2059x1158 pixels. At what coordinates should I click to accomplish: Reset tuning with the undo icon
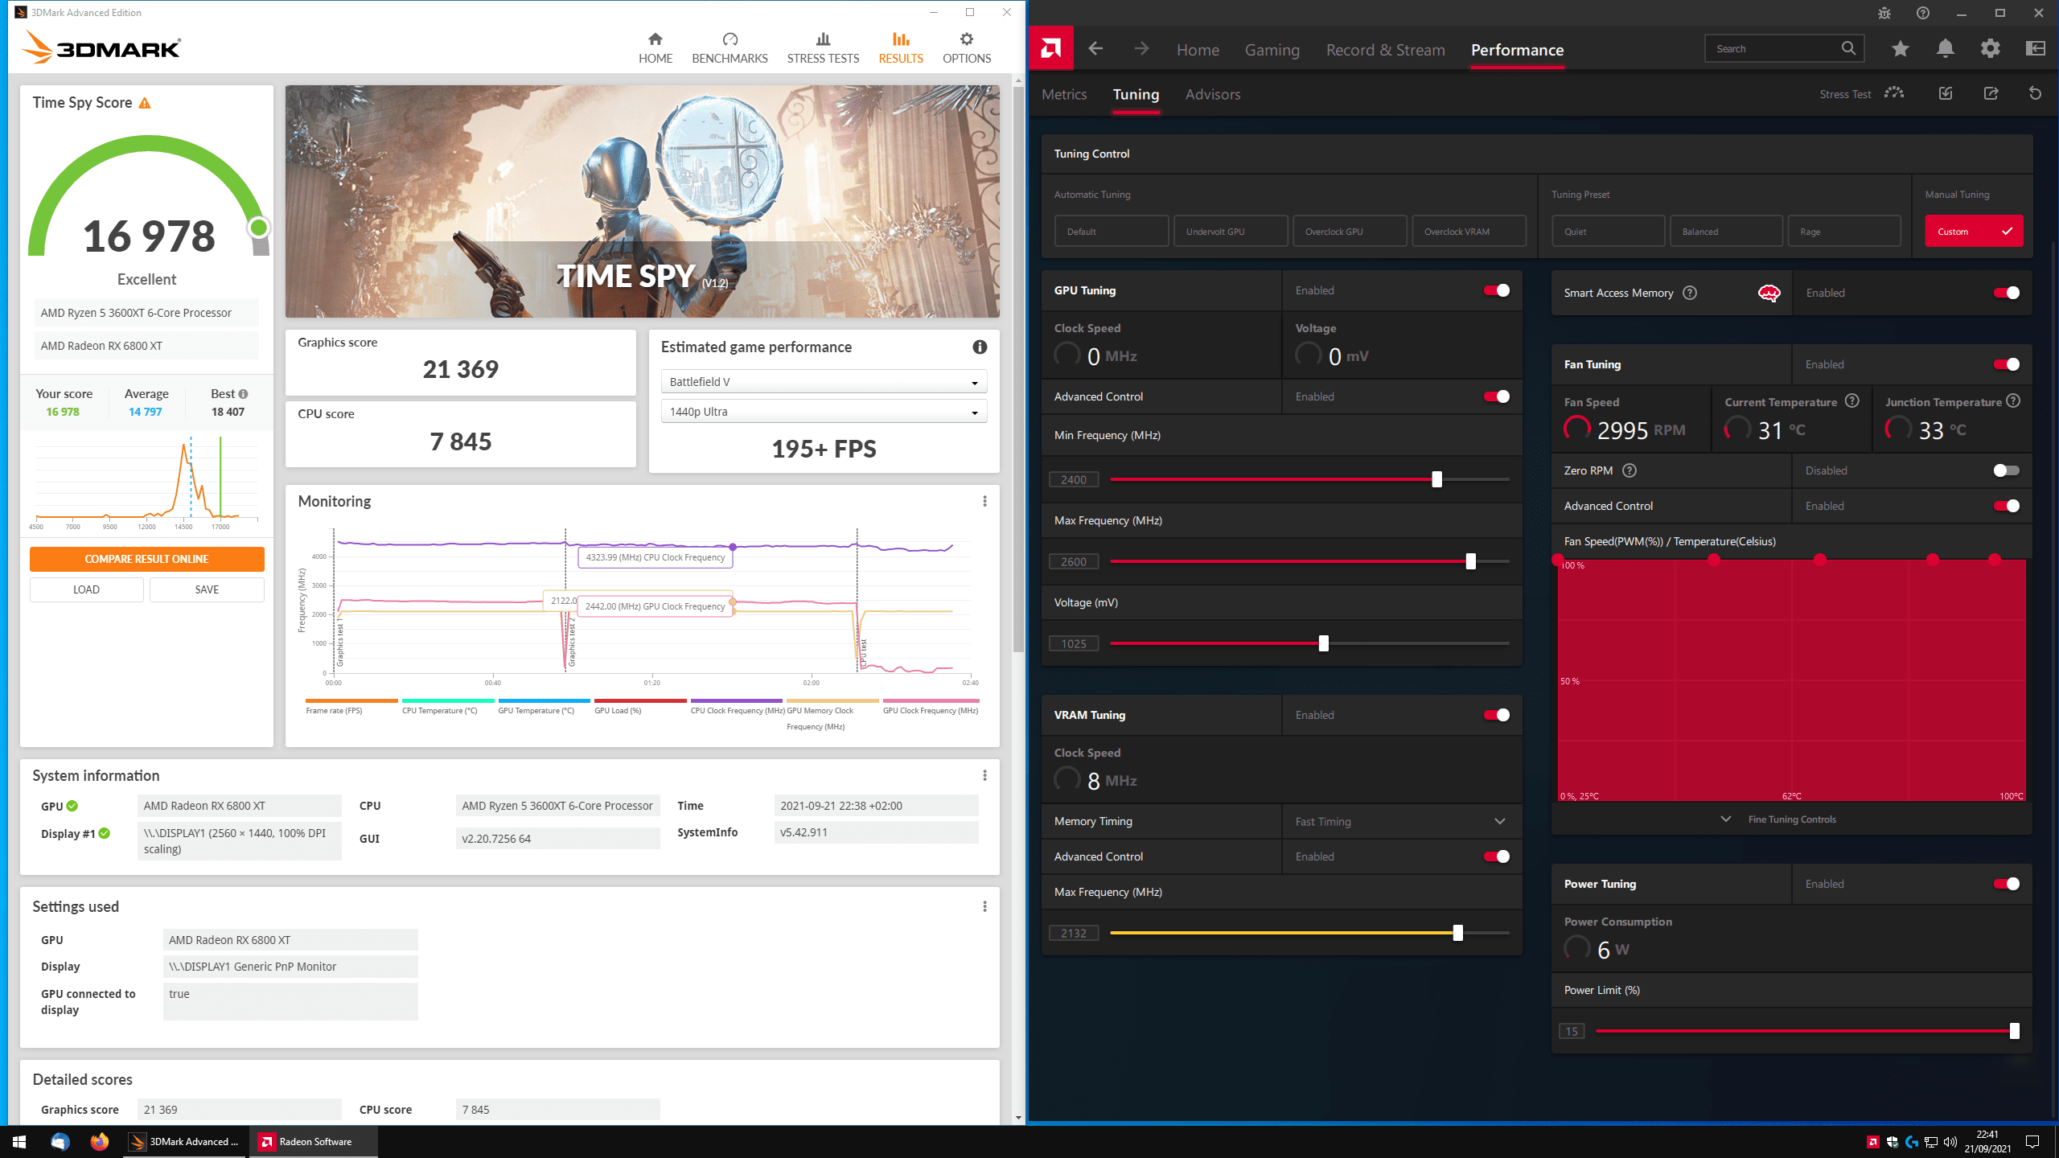[x=2035, y=94]
